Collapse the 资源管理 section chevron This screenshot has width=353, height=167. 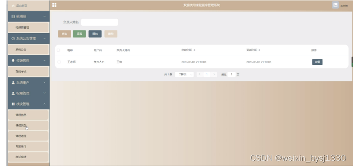tap(45, 61)
